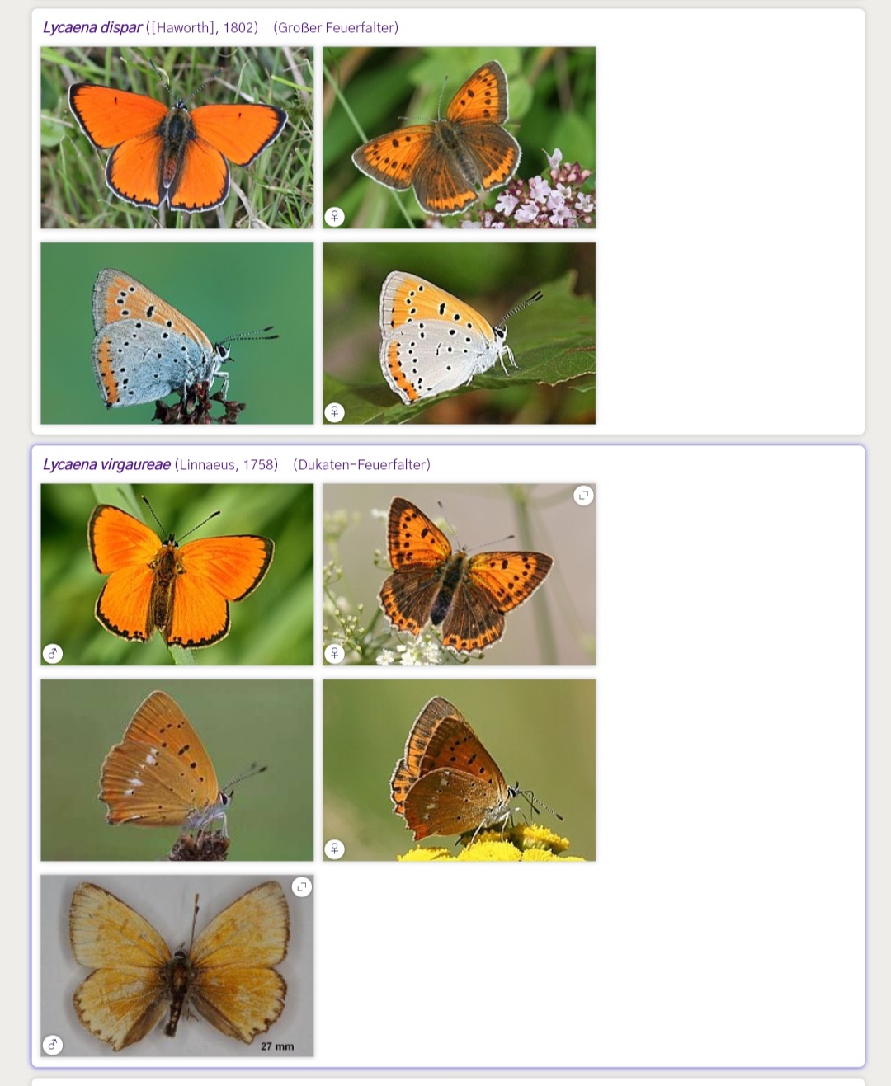
Task: Open the virgaureae female photo on white flowers
Action: 459,575
